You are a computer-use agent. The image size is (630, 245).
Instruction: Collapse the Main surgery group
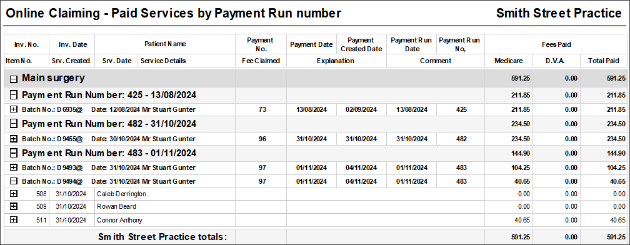14,79
